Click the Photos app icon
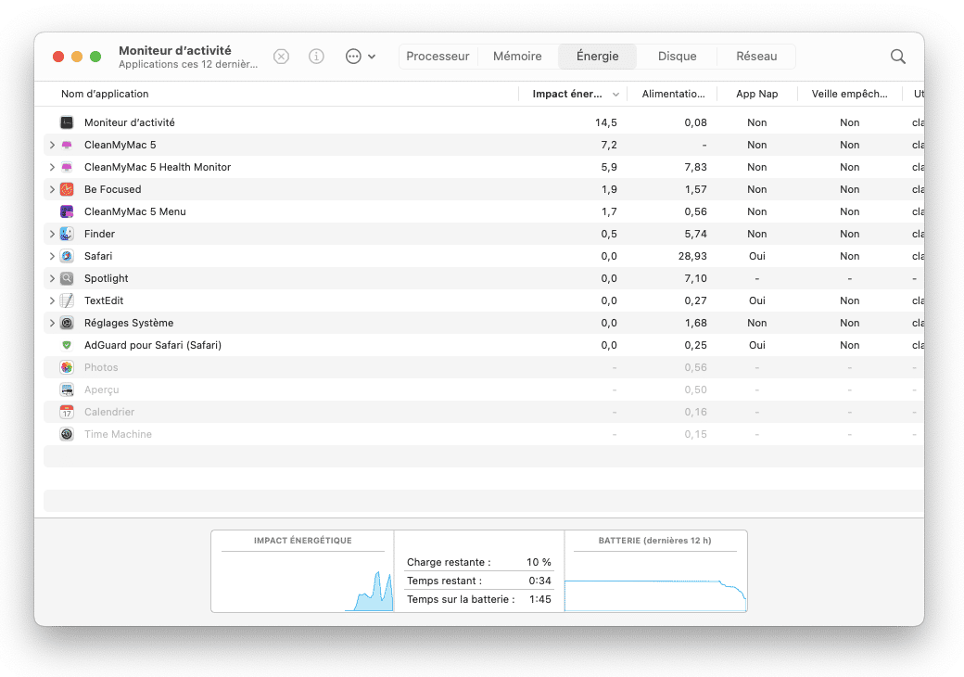The height and width of the screenshot is (677, 964). pyautogui.click(x=67, y=367)
